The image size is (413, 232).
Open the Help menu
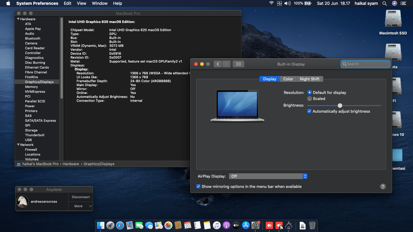[118, 3]
